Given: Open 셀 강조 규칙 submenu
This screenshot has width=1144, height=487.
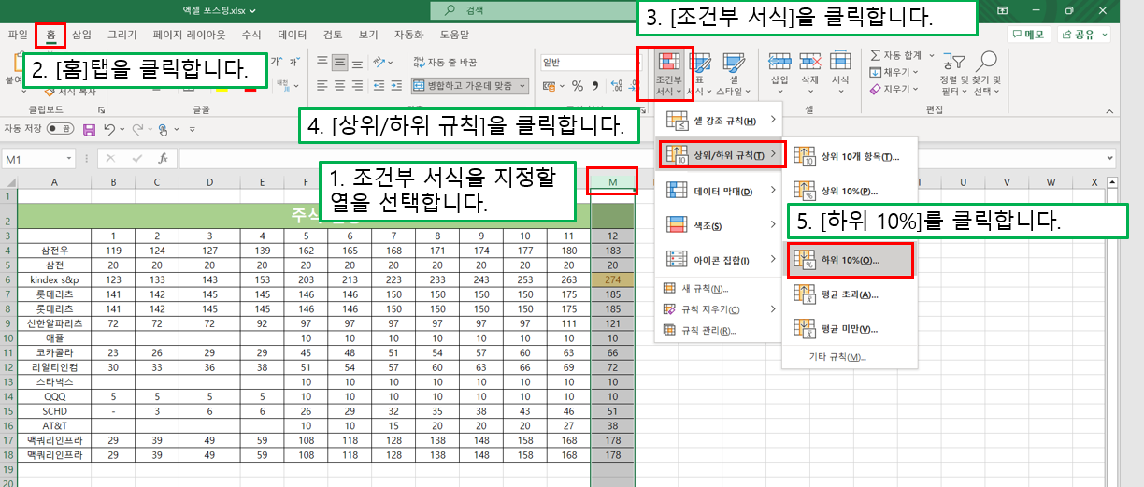Looking at the screenshot, I should tap(719, 121).
